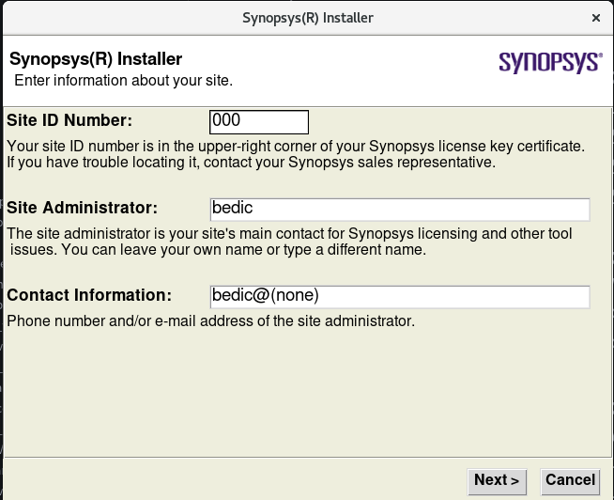Click the sales representative help sentence
The width and height of the screenshot is (614, 500).
[251, 162]
